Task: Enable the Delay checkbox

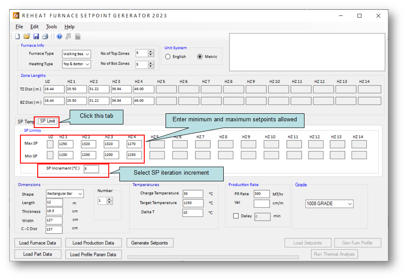Action: pos(236,216)
